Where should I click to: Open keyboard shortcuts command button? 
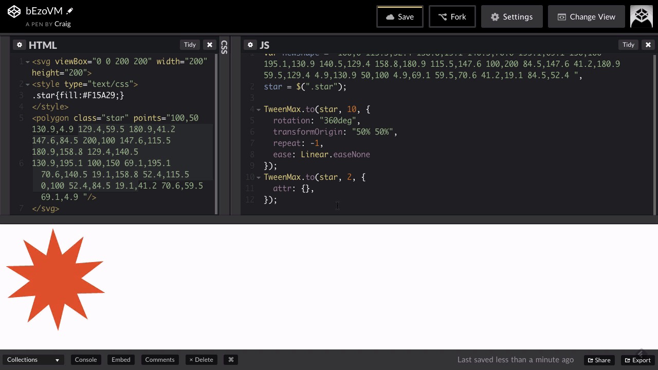click(x=231, y=360)
